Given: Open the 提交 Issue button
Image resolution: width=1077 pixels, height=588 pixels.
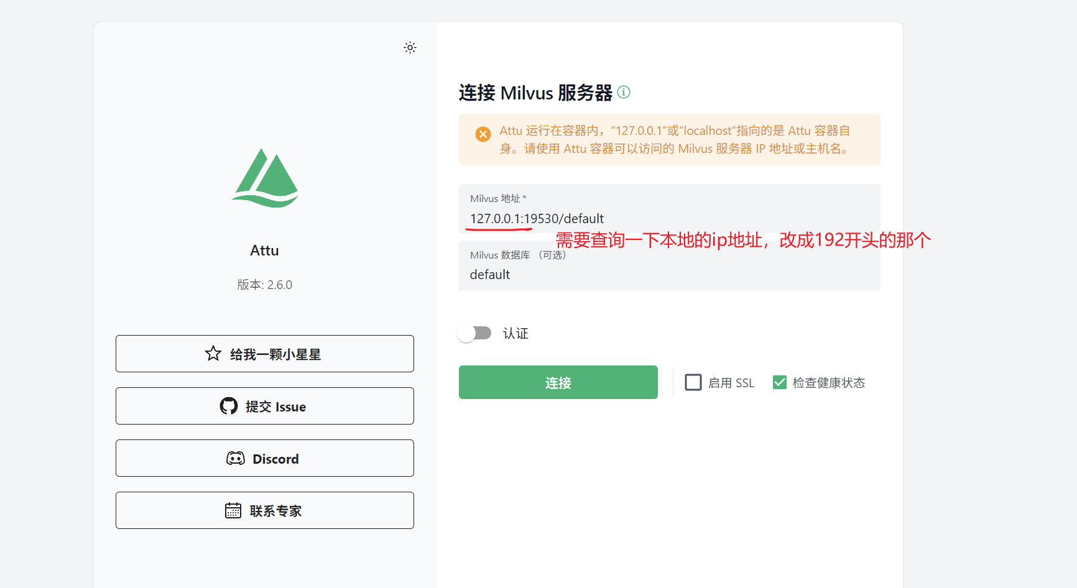Looking at the screenshot, I should click(265, 406).
